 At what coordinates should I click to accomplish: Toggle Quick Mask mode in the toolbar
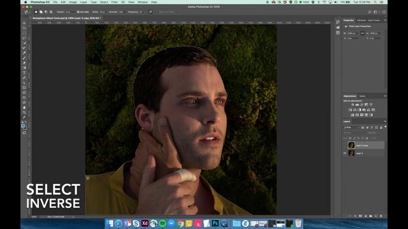(24, 133)
